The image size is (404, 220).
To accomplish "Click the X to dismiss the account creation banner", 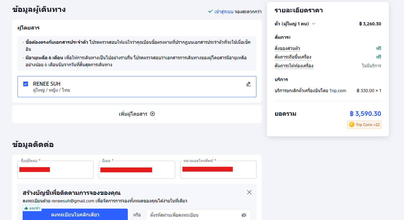I will pos(249,192).
